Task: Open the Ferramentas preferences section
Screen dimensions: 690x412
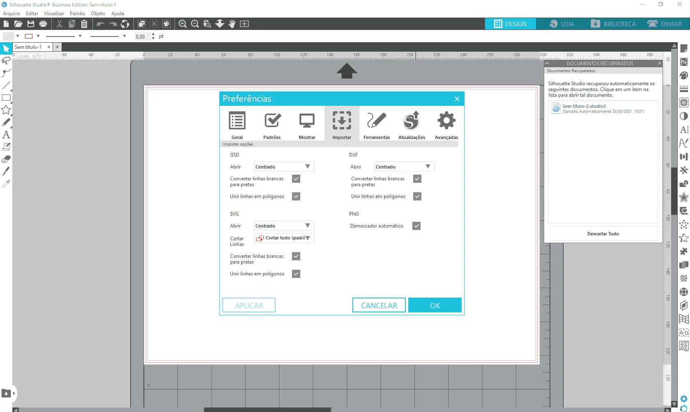Action: (377, 125)
